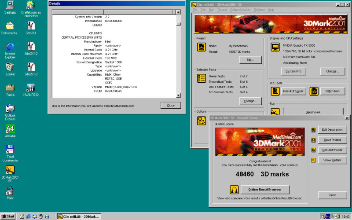Click the 18:40 clock in system tray

(346, 216)
